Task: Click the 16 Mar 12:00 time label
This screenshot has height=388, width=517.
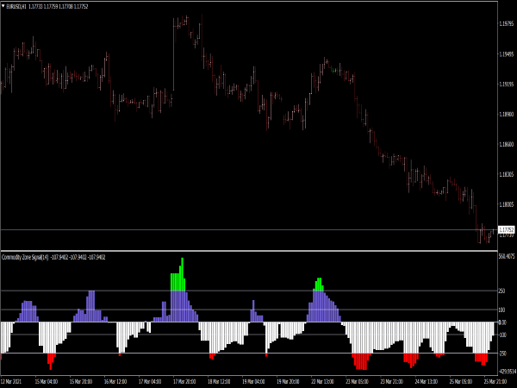Action: (115, 381)
